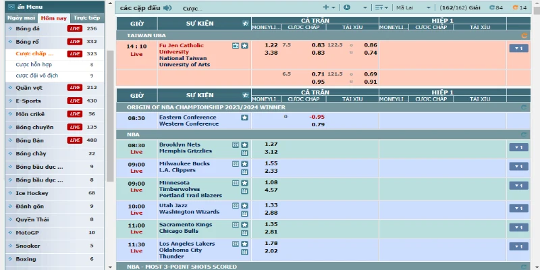Click the Cược... label in top bar
Viewport: 540px width, 270px height.
(192, 9)
